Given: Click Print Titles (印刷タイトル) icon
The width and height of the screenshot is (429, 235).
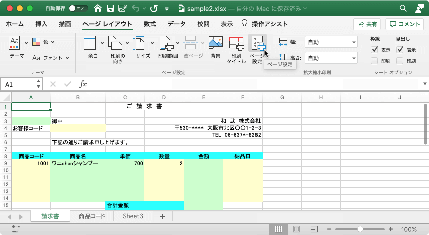Looking at the screenshot, I should 236,44.
